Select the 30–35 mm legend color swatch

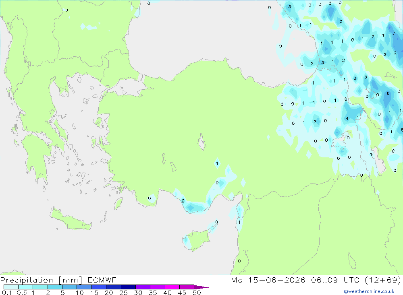143,287
